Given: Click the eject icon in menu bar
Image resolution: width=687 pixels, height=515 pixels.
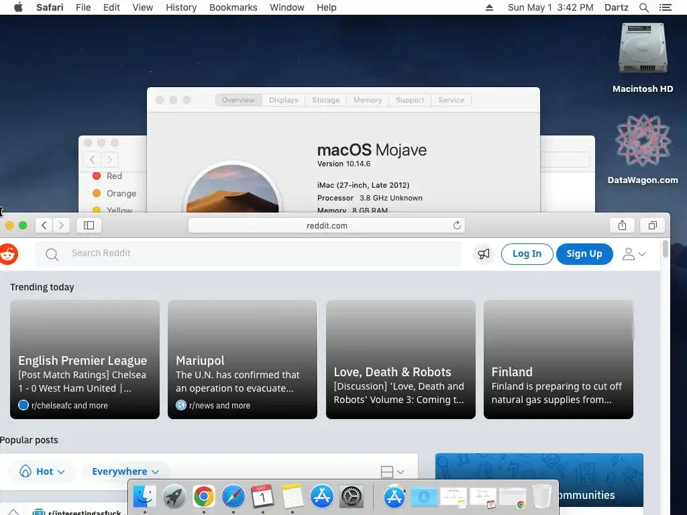Looking at the screenshot, I should click(489, 7).
